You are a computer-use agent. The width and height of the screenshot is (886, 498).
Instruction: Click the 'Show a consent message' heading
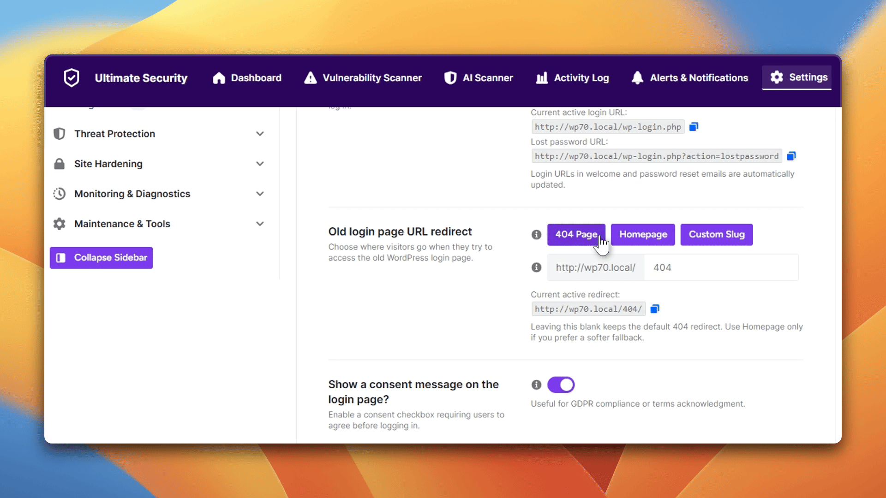[x=413, y=392]
